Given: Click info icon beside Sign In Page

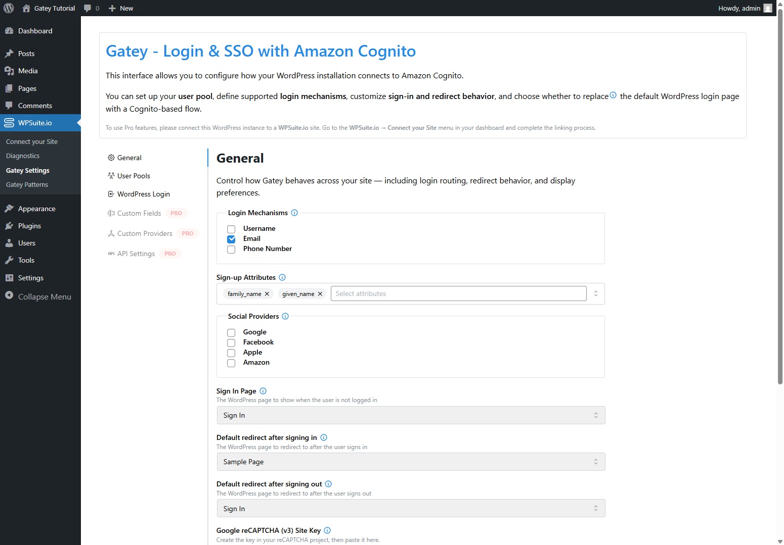Looking at the screenshot, I should [263, 391].
